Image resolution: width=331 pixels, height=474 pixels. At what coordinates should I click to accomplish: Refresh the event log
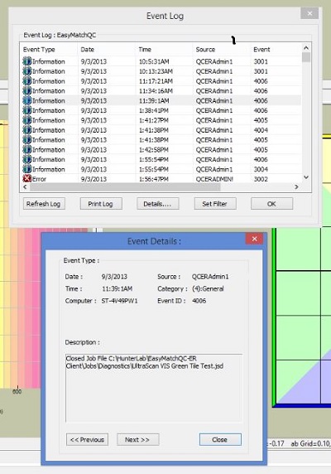coord(44,204)
